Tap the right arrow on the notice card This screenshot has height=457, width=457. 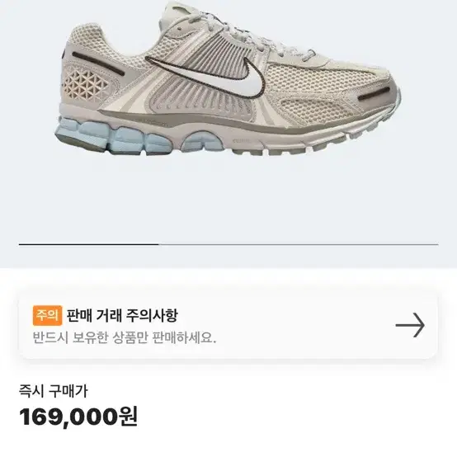pos(410,325)
